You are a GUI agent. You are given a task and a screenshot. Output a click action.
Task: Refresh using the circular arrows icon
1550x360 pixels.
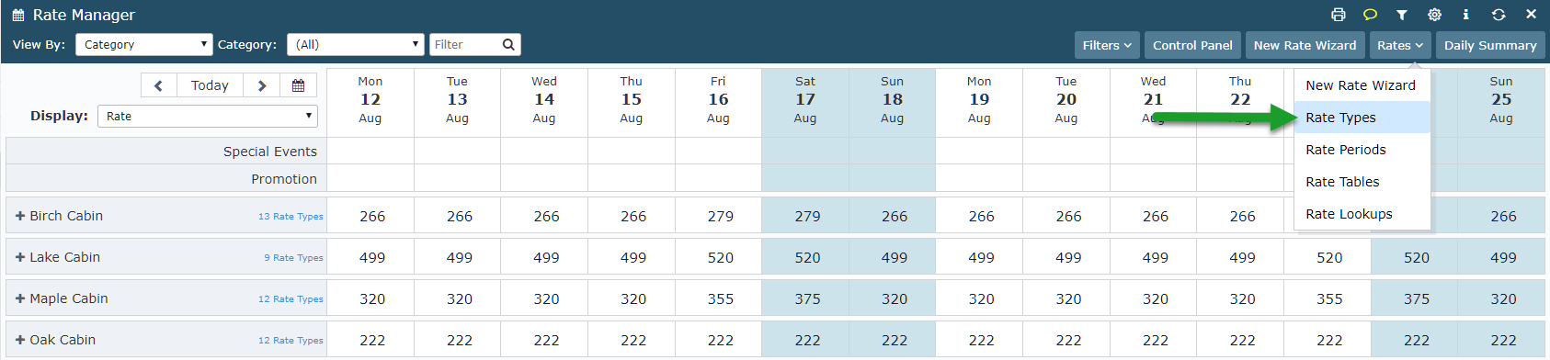pyautogui.click(x=1499, y=15)
